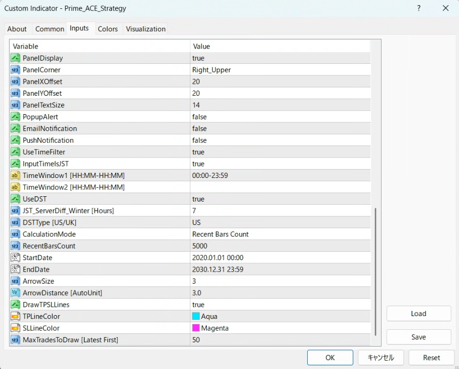Open the Visualization tab
This screenshot has height=369, width=459.
145,29
